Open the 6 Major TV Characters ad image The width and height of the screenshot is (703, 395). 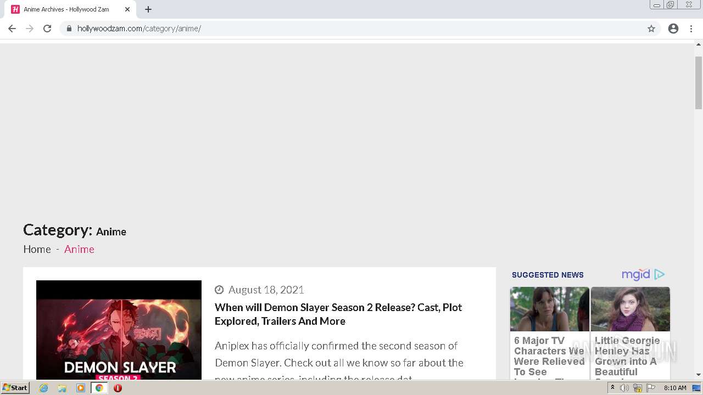click(x=549, y=309)
